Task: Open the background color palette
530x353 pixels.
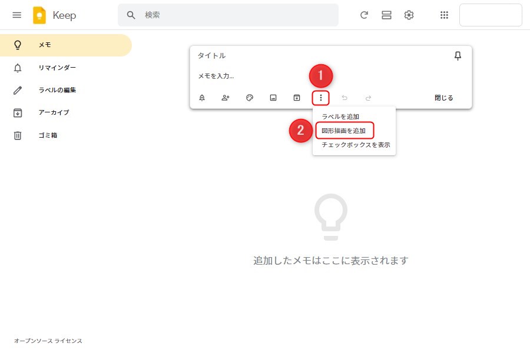Action: click(250, 98)
